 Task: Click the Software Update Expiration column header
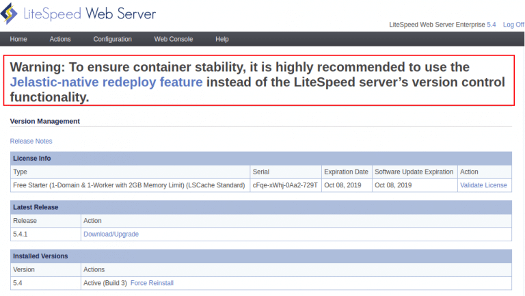(414, 172)
